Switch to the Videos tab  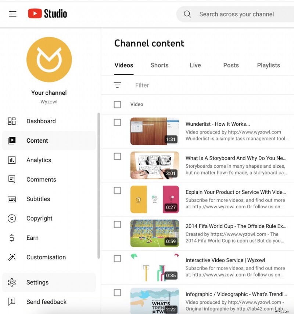[x=124, y=66]
